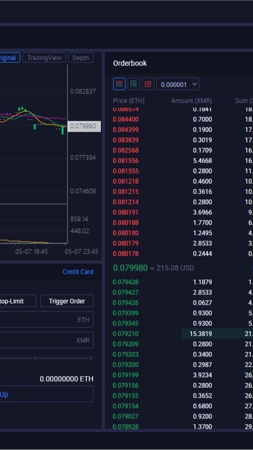Select ask price 0.084399

(126, 130)
